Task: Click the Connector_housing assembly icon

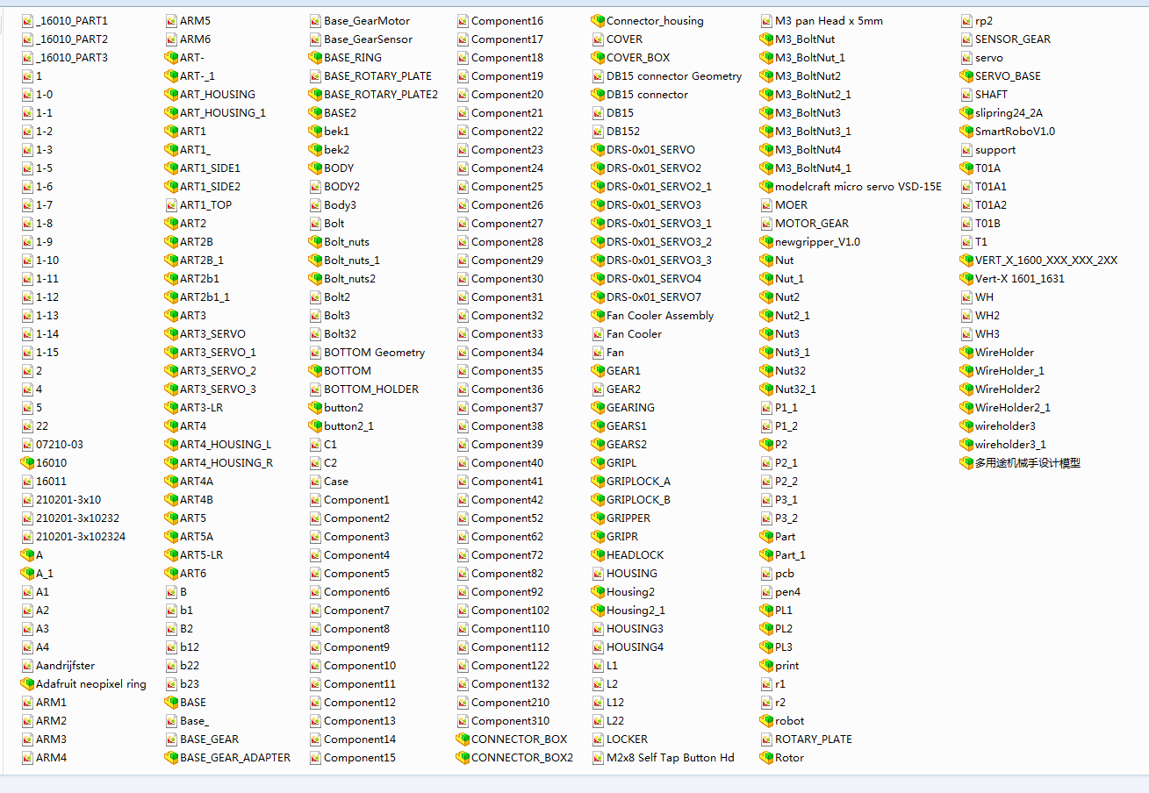Action: [599, 21]
